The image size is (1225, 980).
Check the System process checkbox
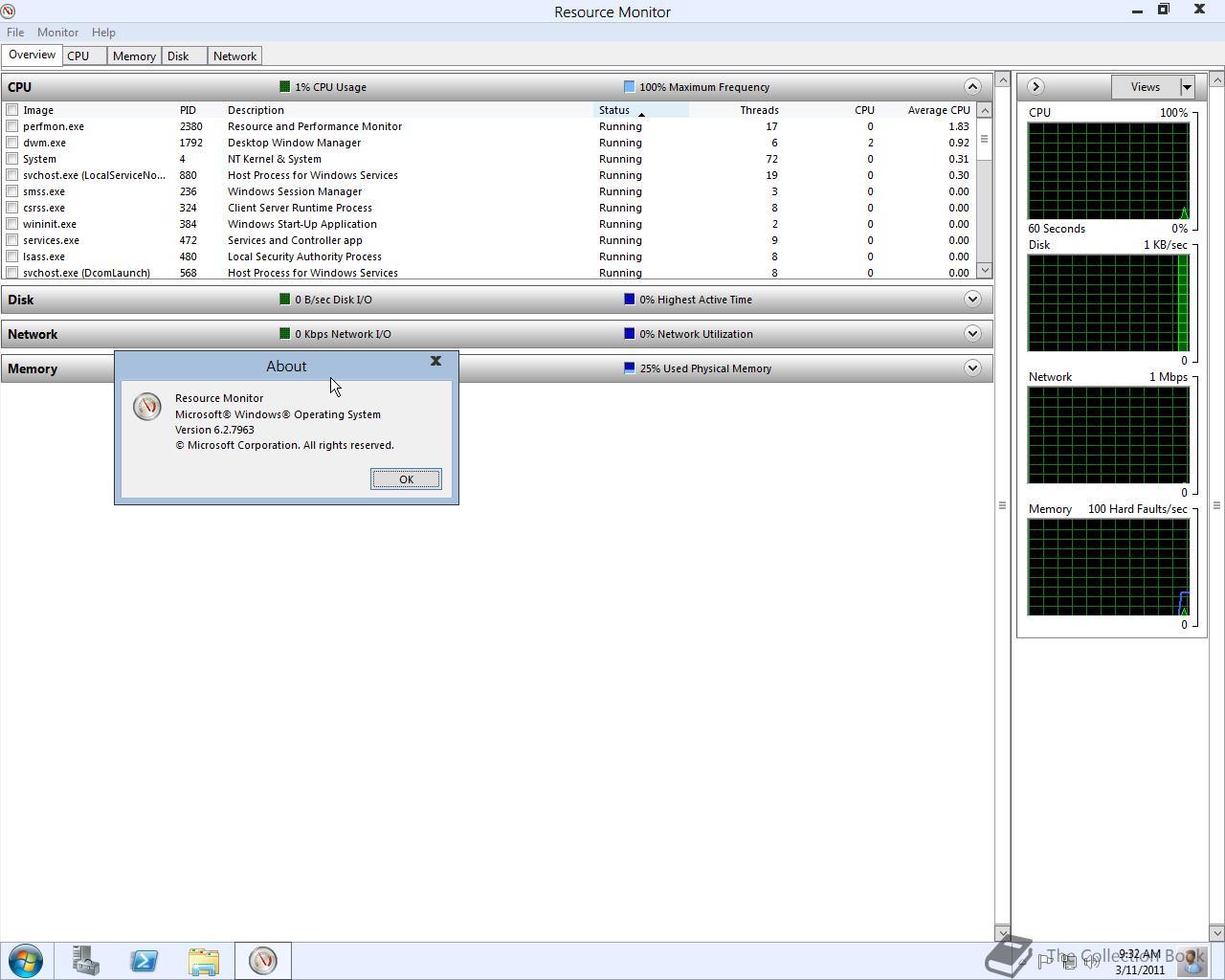point(12,159)
